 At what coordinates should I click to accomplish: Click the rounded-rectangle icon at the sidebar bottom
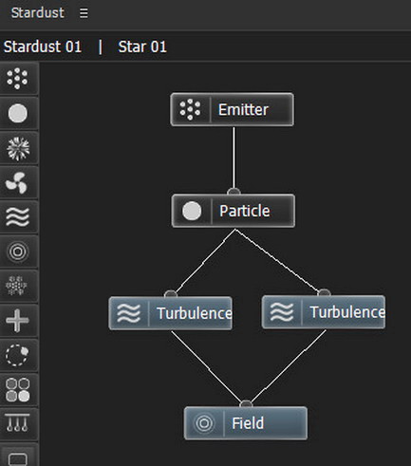[x=18, y=457]
